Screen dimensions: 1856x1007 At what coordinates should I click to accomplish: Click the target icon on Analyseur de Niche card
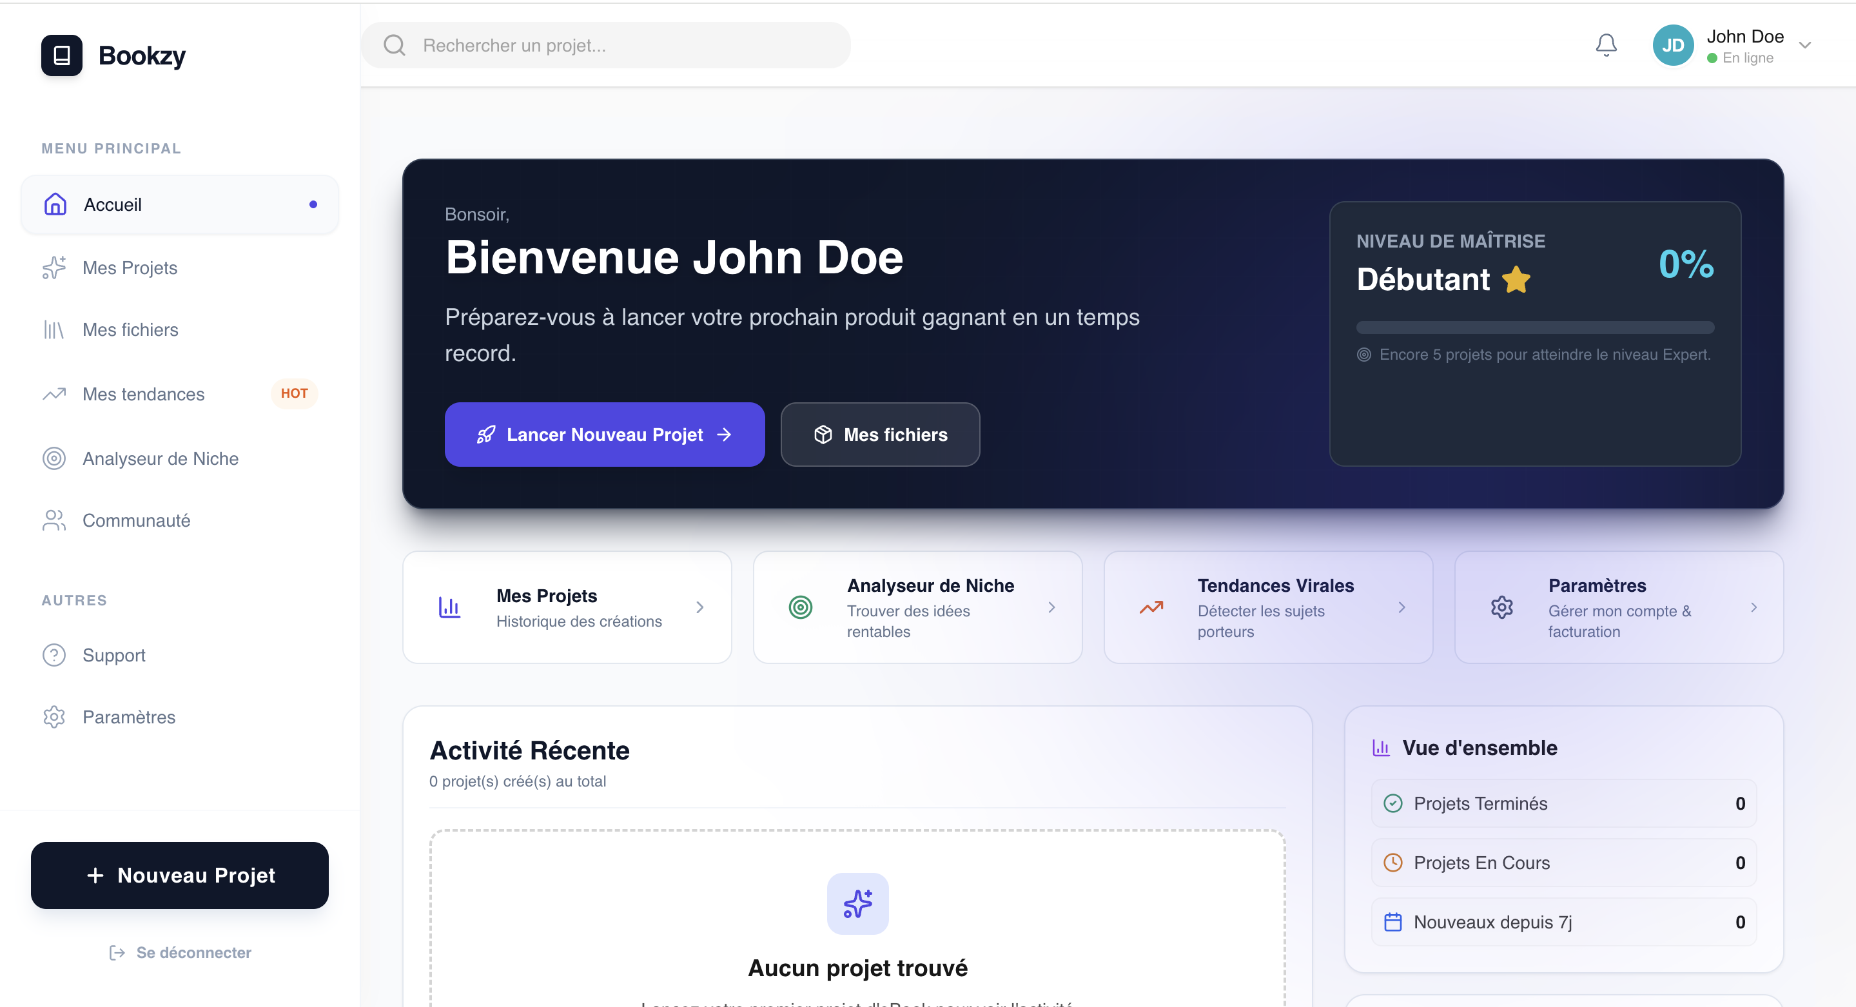point(800,607)
